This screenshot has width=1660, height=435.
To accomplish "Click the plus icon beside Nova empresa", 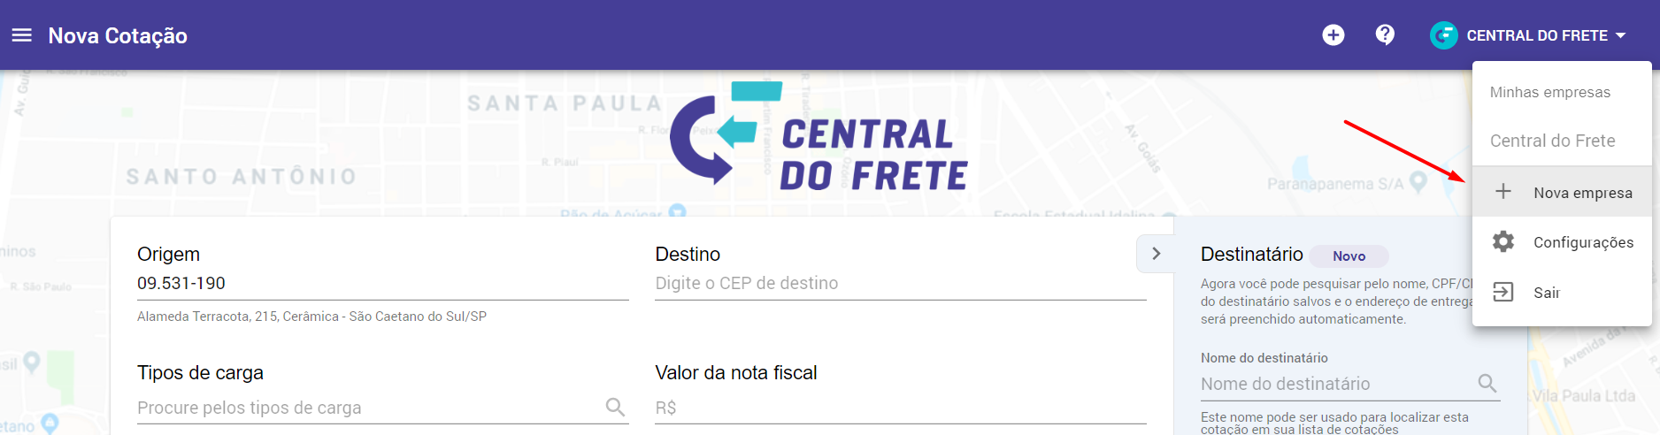I will (x=1503, y=192).
